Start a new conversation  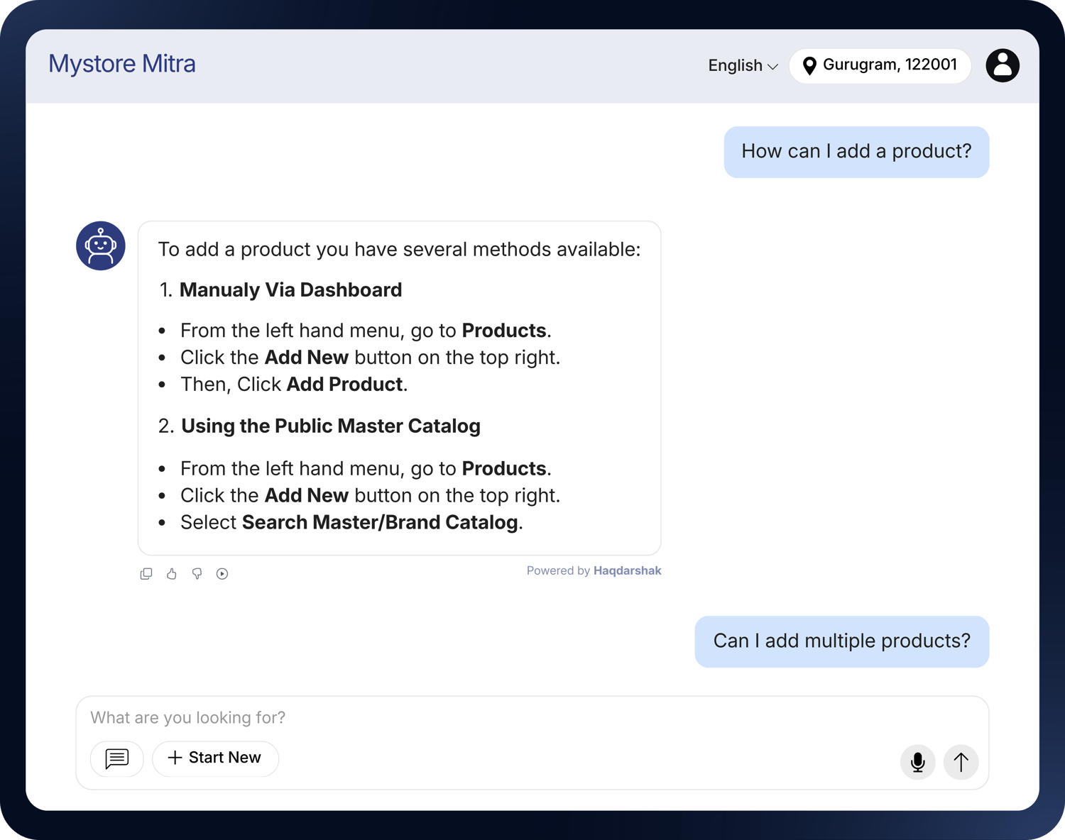(215, 758)
